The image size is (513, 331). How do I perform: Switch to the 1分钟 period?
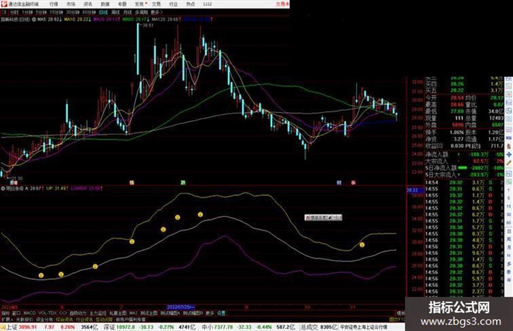point(27,12)
